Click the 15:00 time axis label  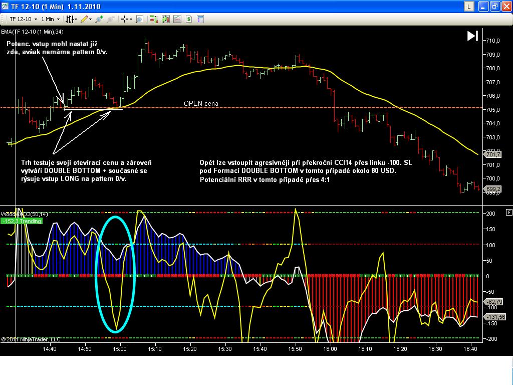[120, 349]
